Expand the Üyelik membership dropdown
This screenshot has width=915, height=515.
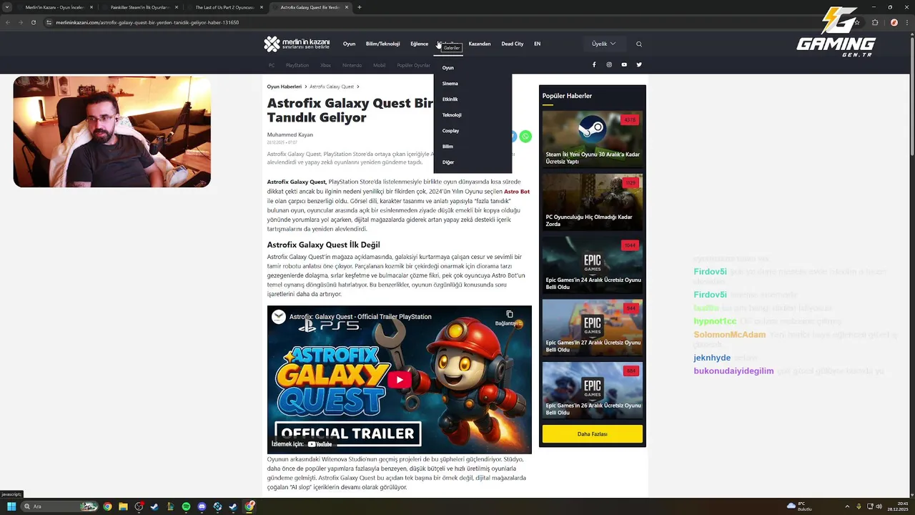pos(603,44)
